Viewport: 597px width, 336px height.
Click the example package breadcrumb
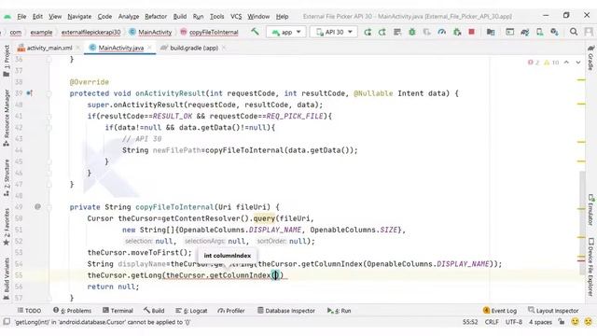(41, 33)
